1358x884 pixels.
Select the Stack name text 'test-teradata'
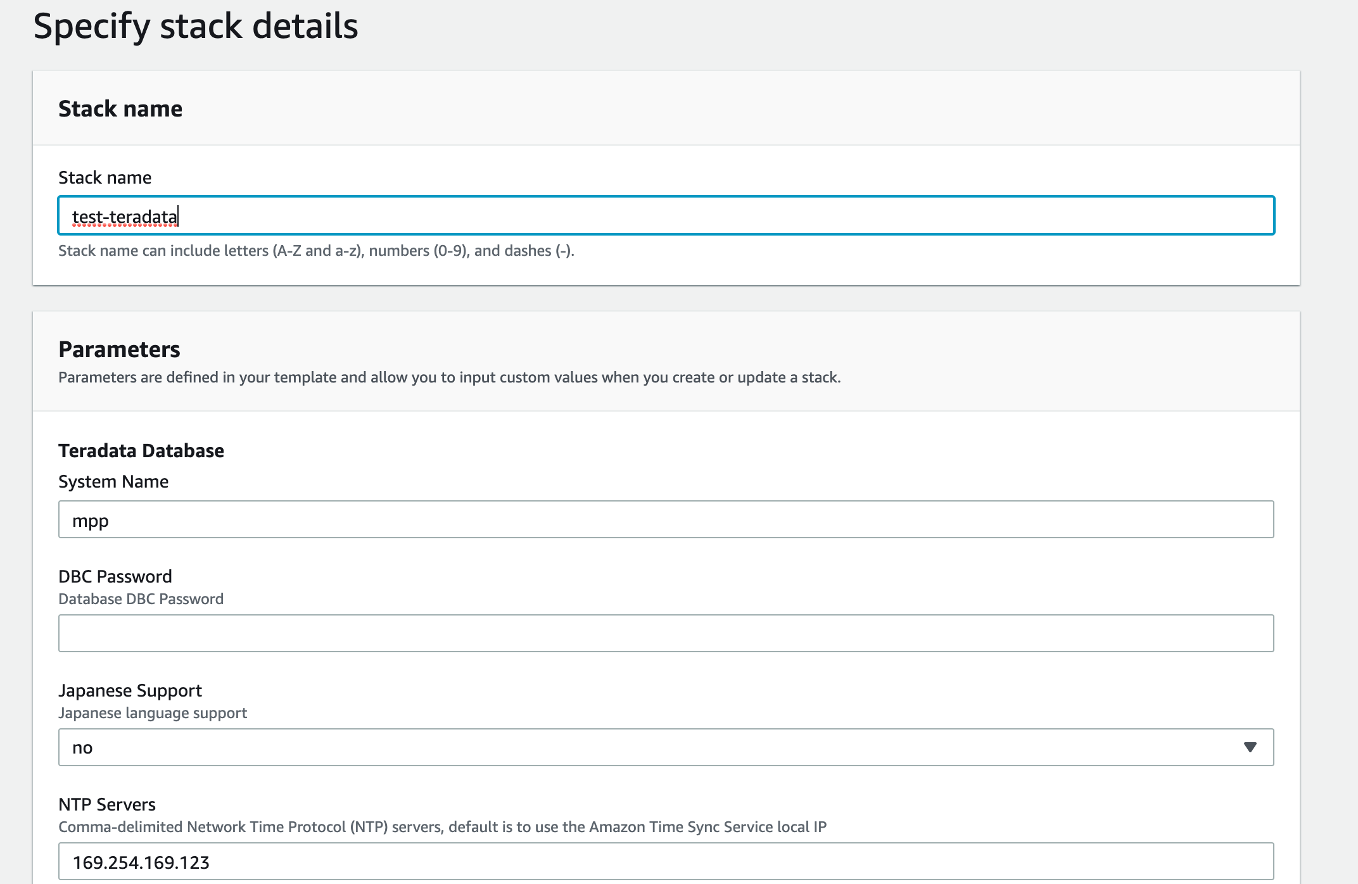tap(125, 215)
